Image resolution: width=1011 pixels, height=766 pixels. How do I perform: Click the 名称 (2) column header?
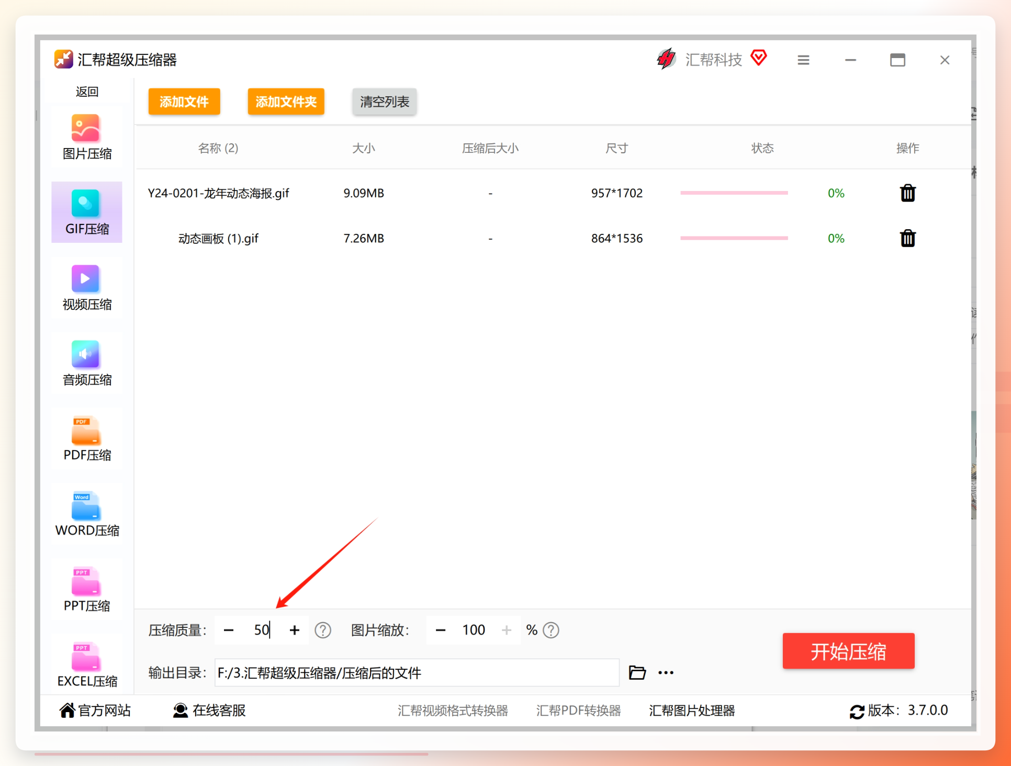point(218,148)
